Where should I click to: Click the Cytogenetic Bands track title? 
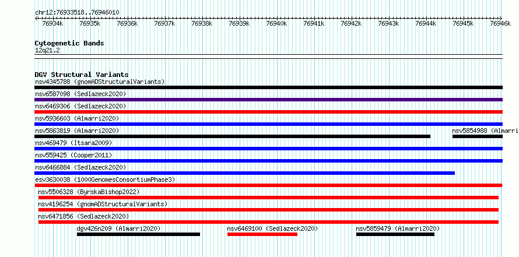[69, 43]
